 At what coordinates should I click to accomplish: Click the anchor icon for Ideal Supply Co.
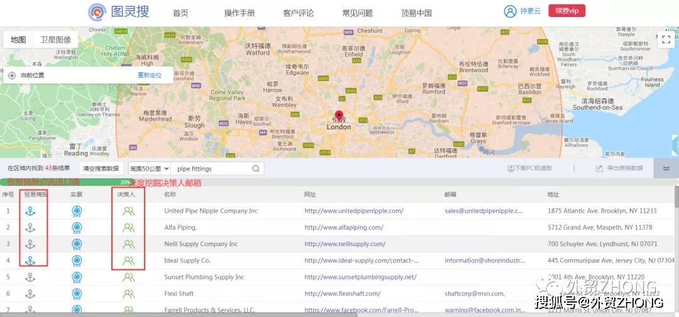click(30, 261)
